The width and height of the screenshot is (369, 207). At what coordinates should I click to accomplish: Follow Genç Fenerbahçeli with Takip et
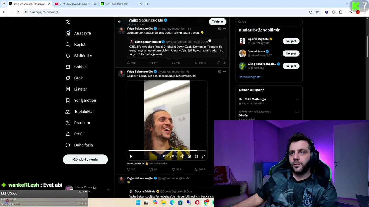click(291, 66)
